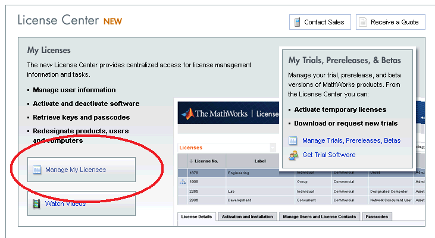This screenshot has height=238, width=435.
Task: Select license row 1878 Engineering
Action: point(301,173)
